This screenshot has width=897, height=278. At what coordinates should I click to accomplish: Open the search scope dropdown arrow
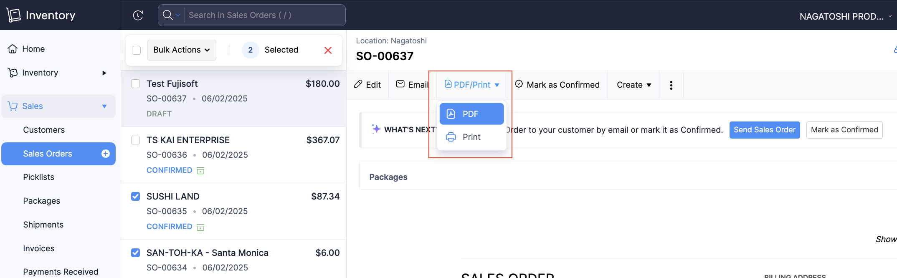(x=178, y=15)
